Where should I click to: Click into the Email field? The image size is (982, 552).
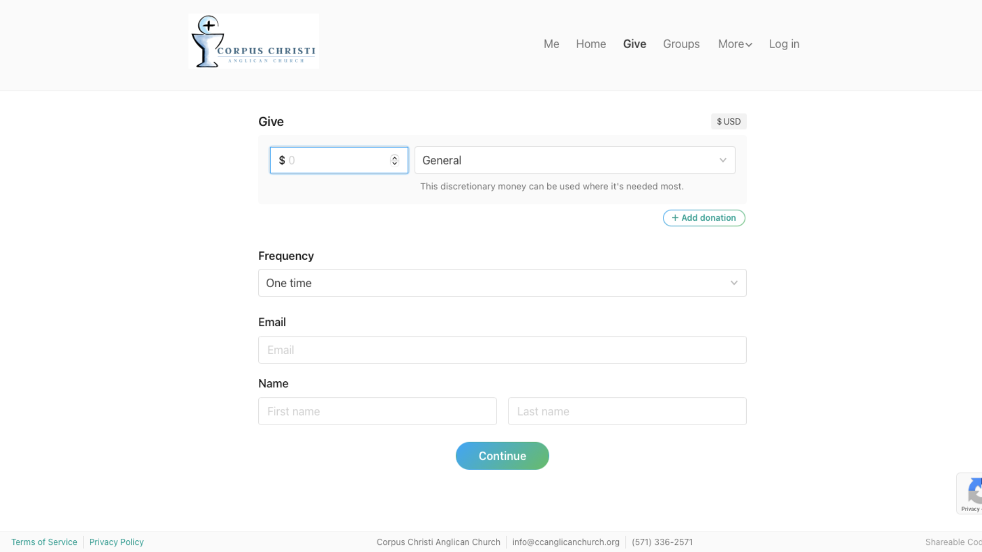502,350
